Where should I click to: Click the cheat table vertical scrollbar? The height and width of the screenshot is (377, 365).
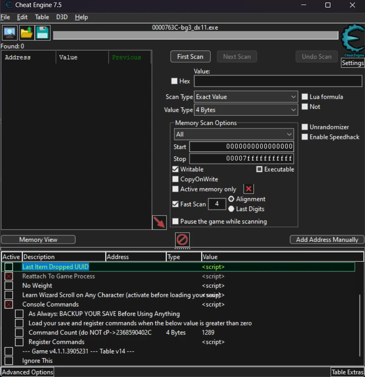pyautogui.click(x=360, y=325)
